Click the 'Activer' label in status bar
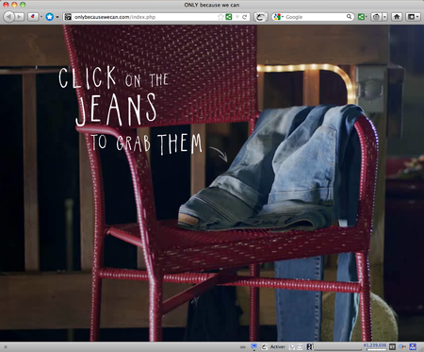424x352 pixels. click(278, 346)
